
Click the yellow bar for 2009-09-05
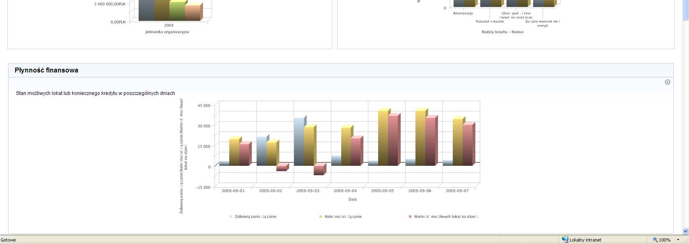coord(383,138)
